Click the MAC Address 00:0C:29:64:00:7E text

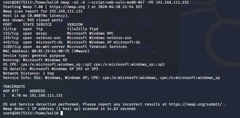(46, 51)
